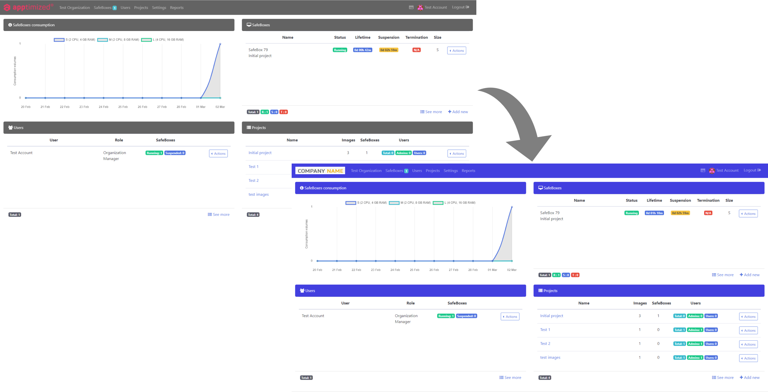Click L legend green swatch in gray dashboard
Viewport: 768px width, 392px height.
coord(146,40)
